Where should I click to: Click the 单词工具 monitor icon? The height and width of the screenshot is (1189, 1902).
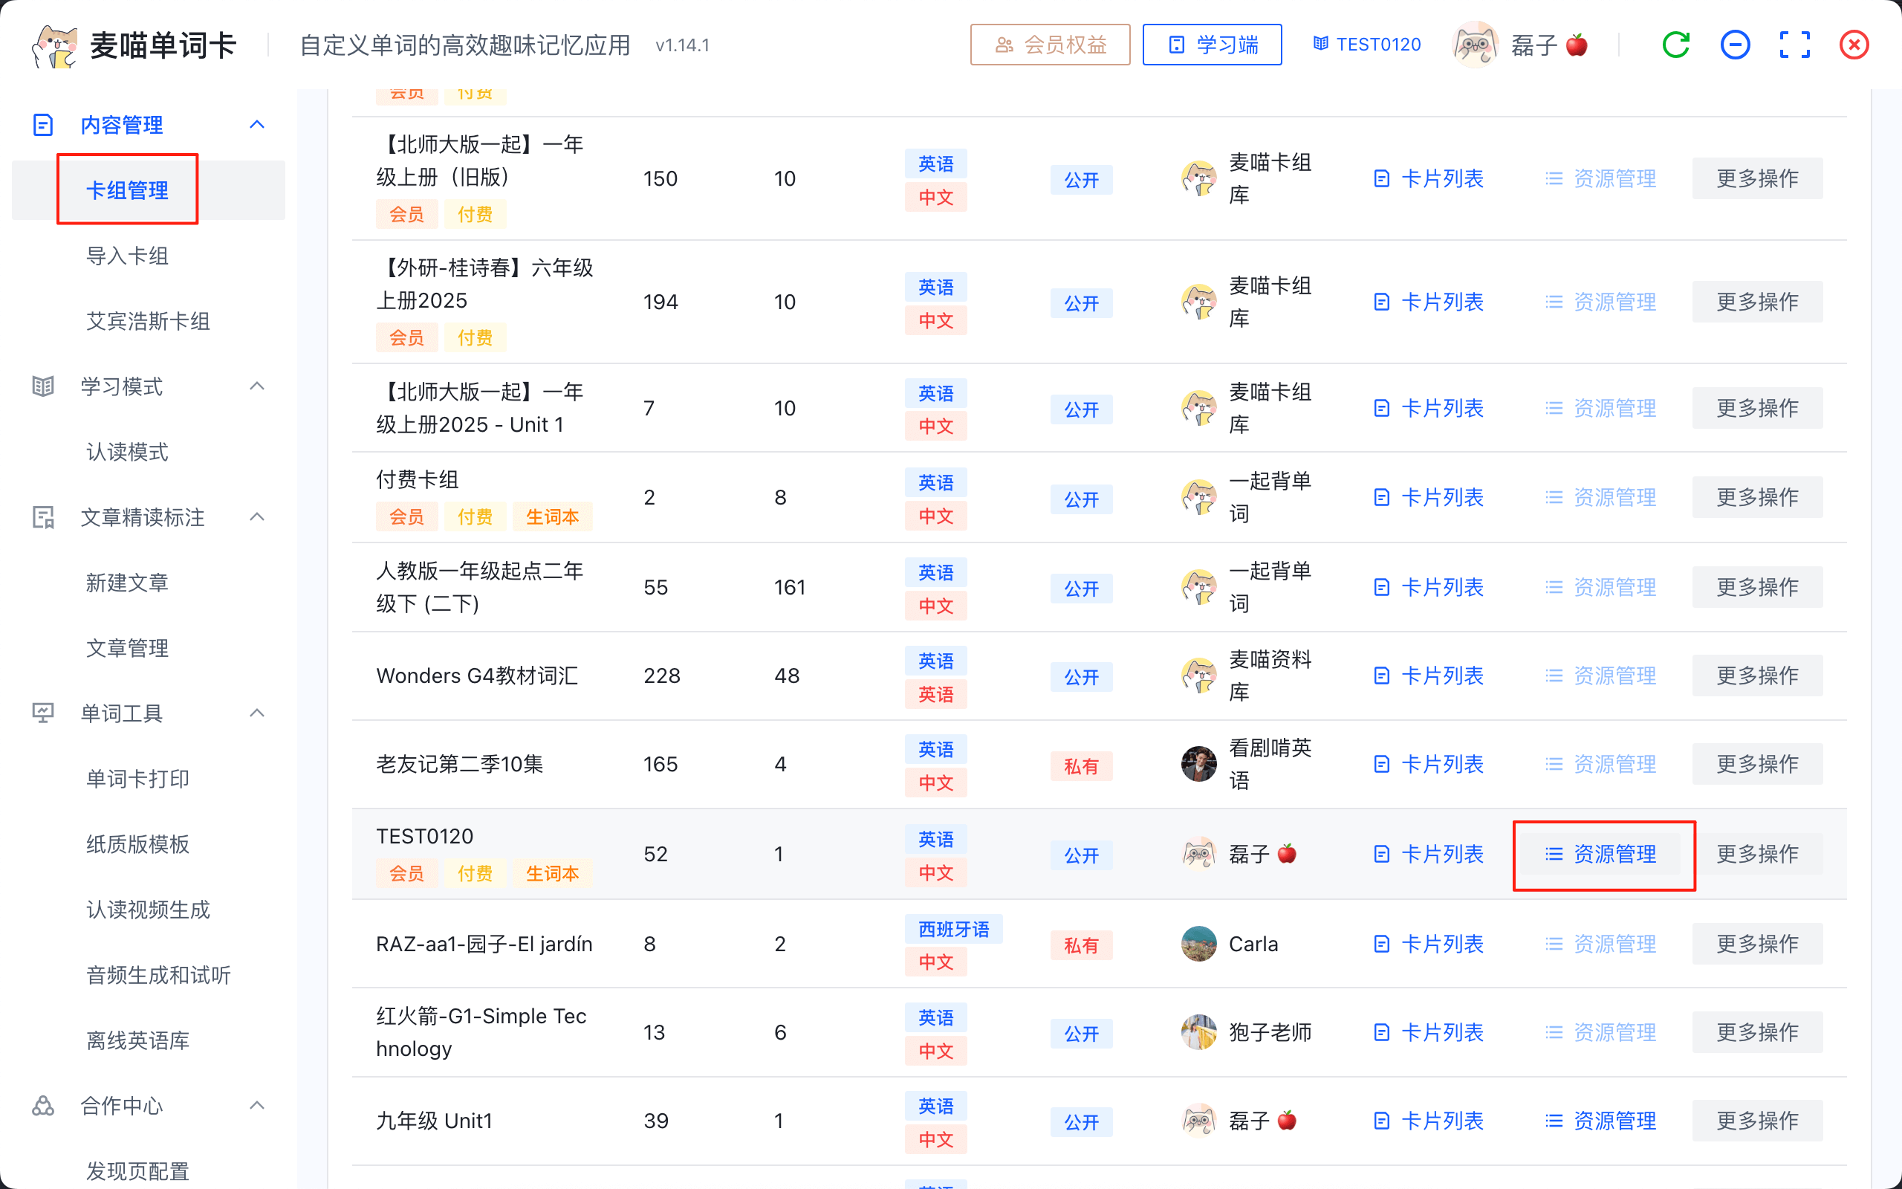point(42,713)
